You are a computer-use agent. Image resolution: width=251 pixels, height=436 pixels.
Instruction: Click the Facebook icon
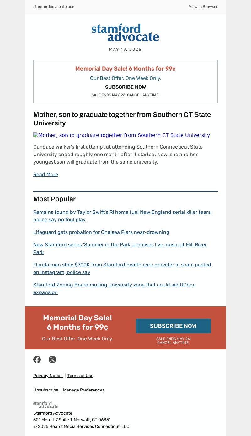point(37,360)
